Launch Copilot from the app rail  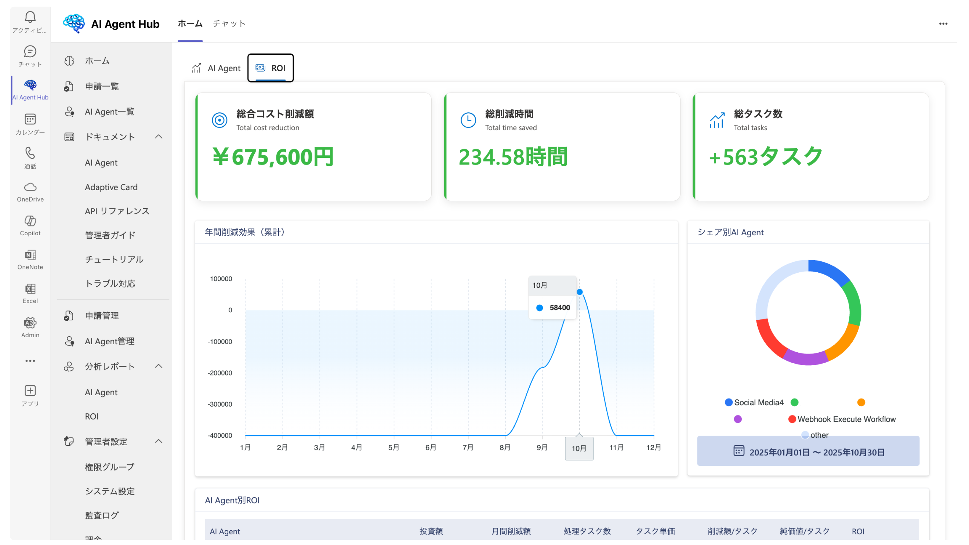tap(30, 221)
